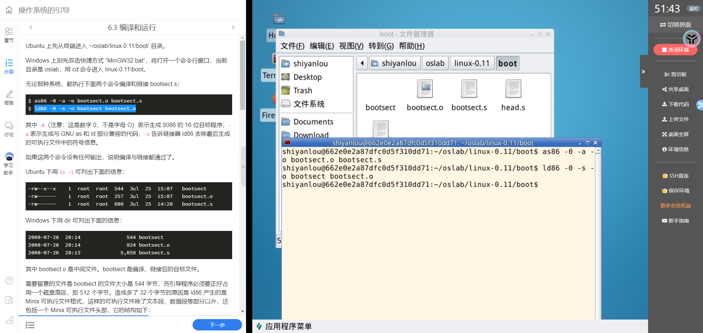This screenshot has height=333, width=703.
Task: Click the back arrow in file manager path bar
Action: pos(362,63)
